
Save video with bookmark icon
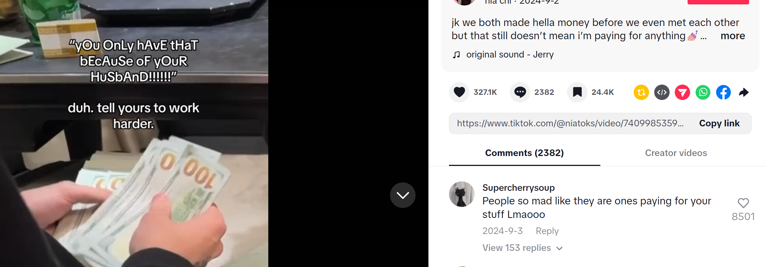click(x=577, y=92)
